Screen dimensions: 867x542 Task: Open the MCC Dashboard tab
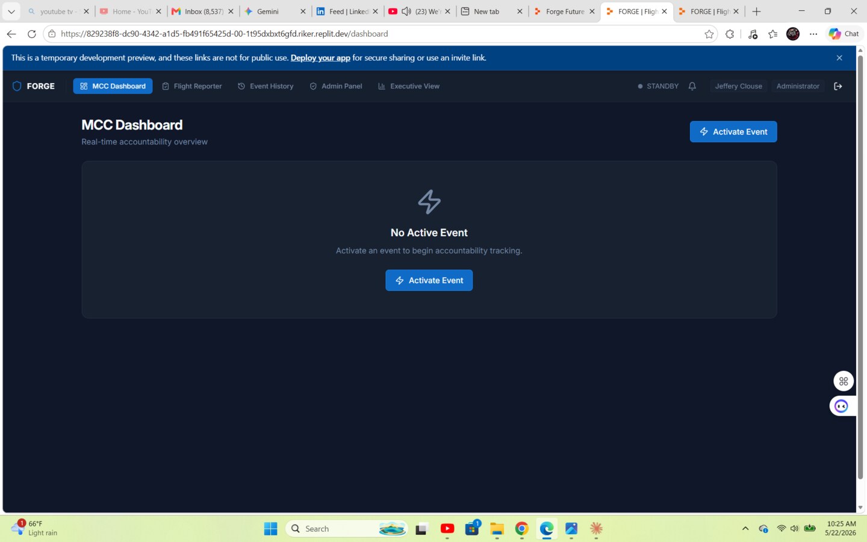(113, 86)
